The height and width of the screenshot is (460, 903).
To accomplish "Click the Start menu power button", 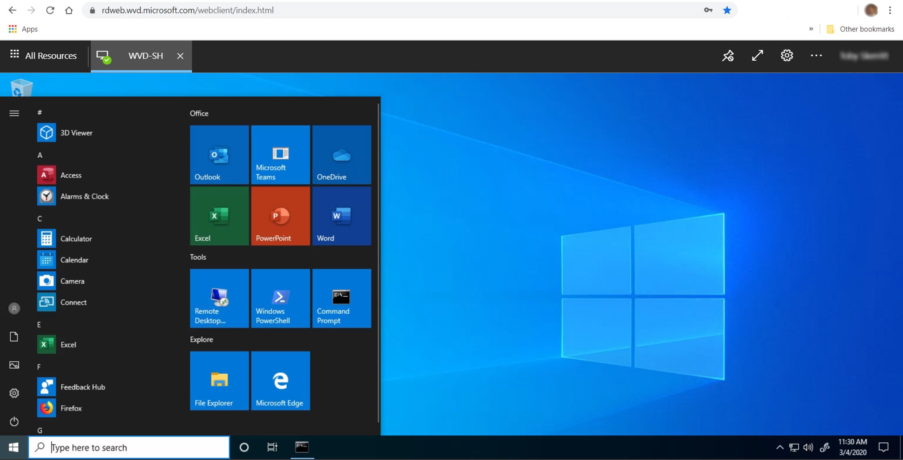I will click(14, 421).
